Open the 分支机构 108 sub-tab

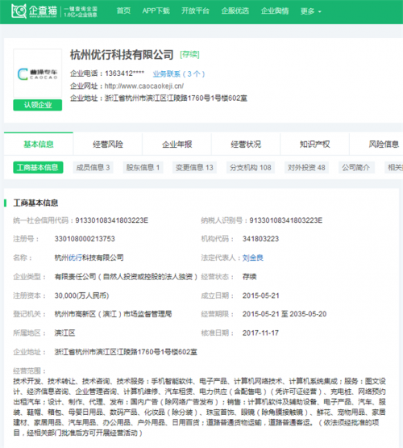click(251, 167)
